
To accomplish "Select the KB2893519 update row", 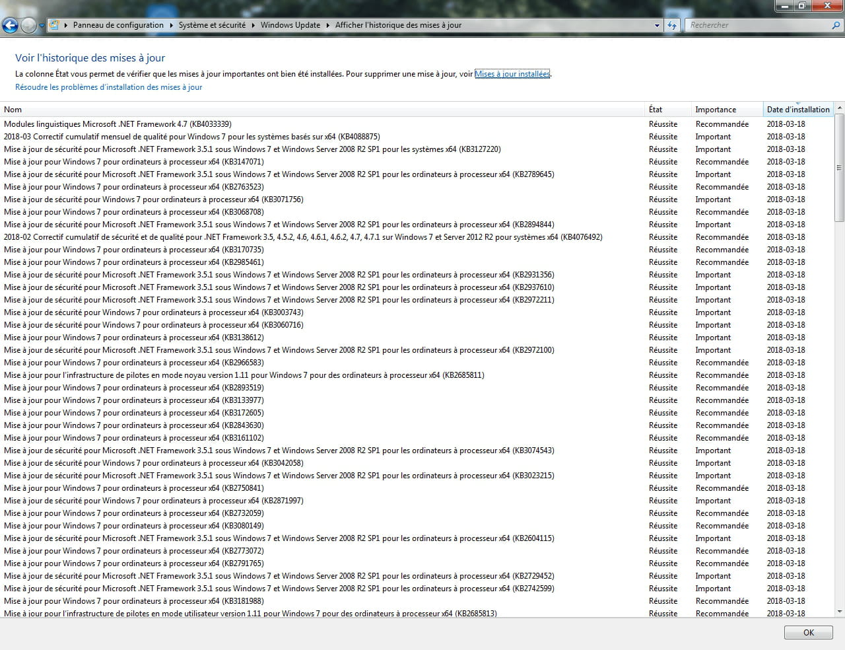I will coord(417,388).
